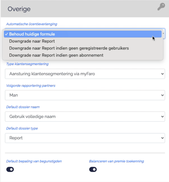Click the key icon in Overige header
The image size is (169, 182).
161,7
